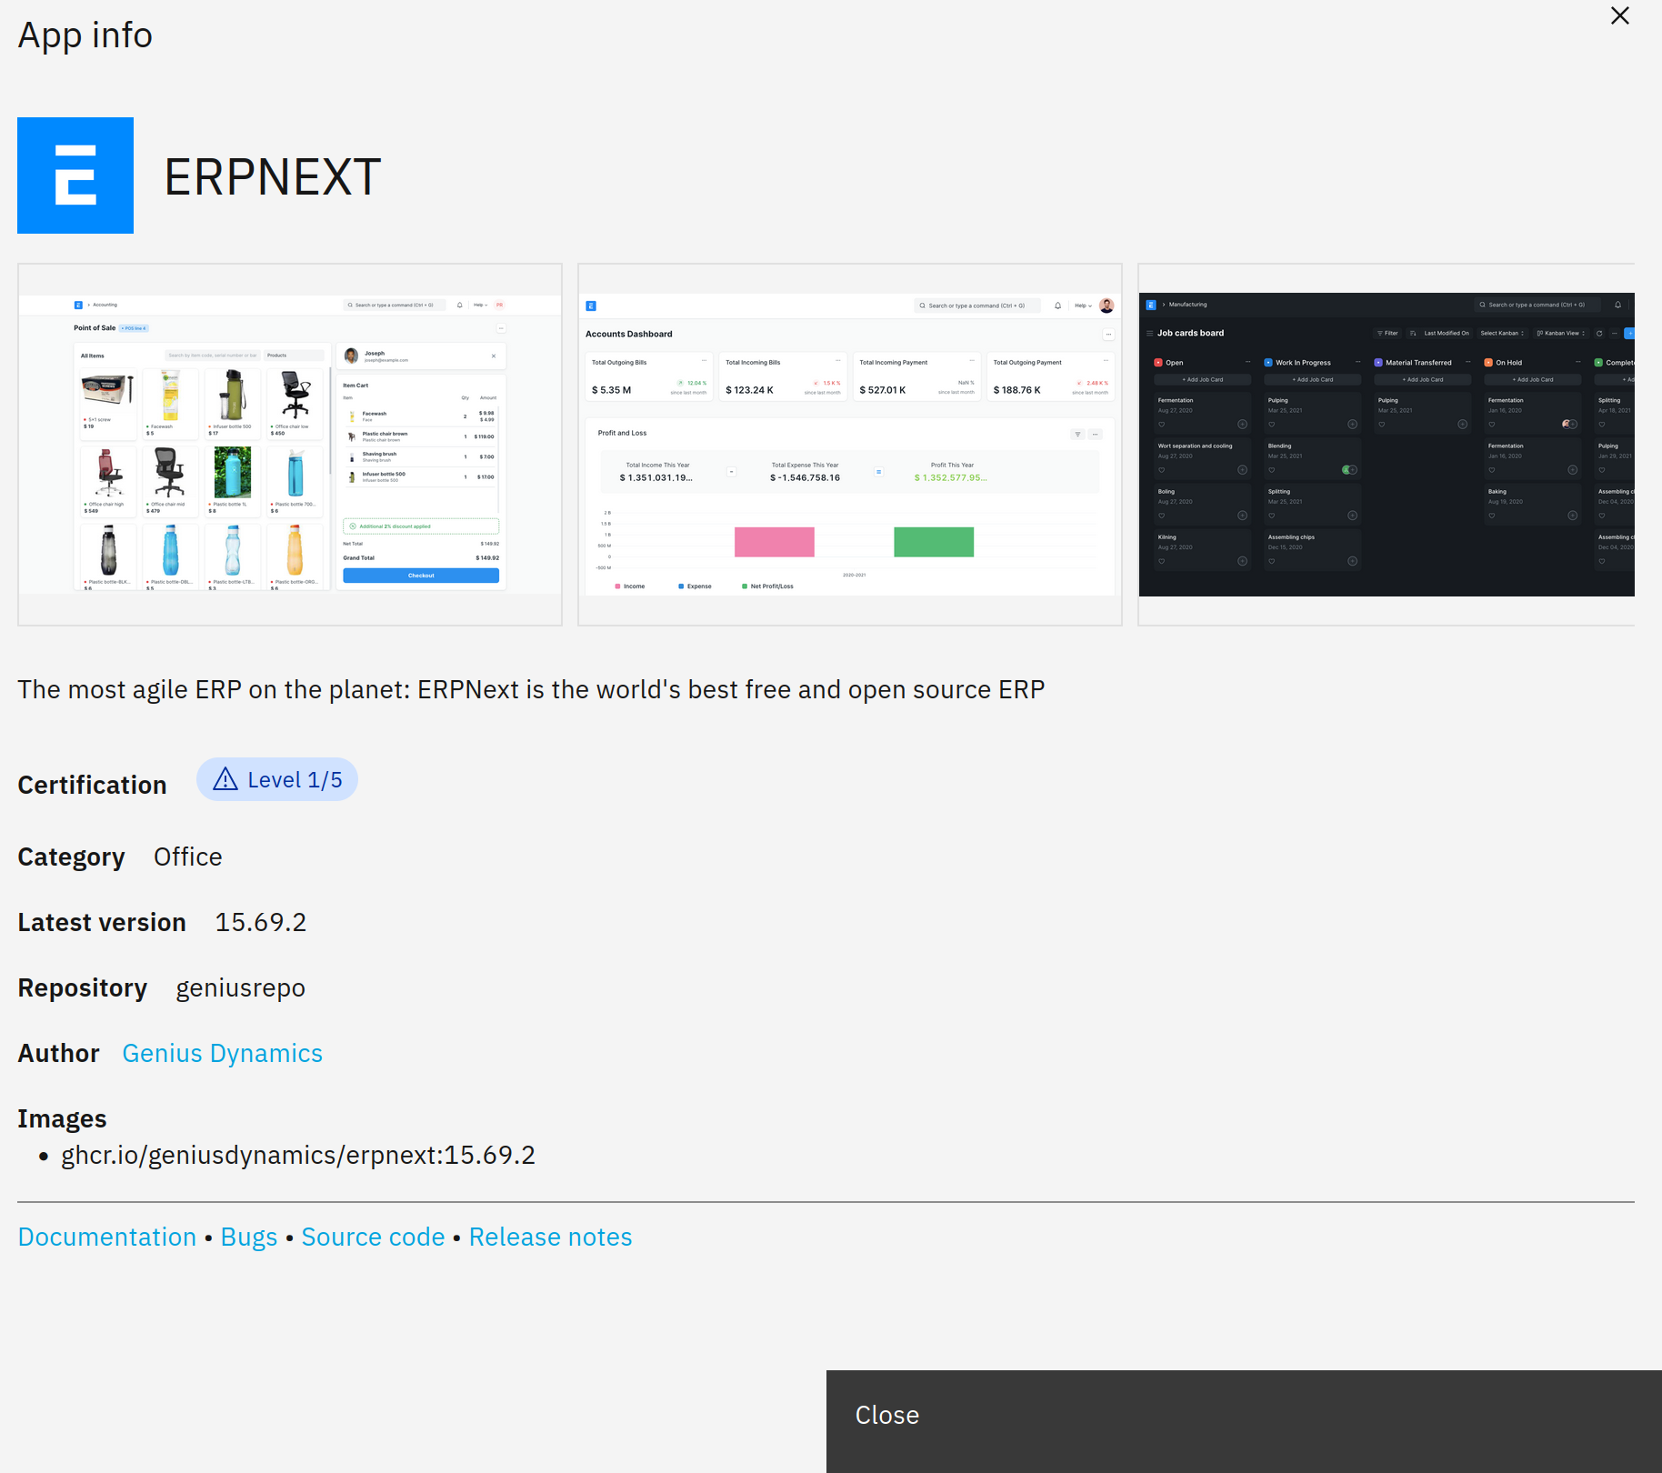Open the Point of Sale screenshot thumbnail
The image size is (1662, 1473).
click(290, 445)
